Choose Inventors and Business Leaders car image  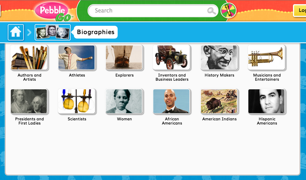172,57
